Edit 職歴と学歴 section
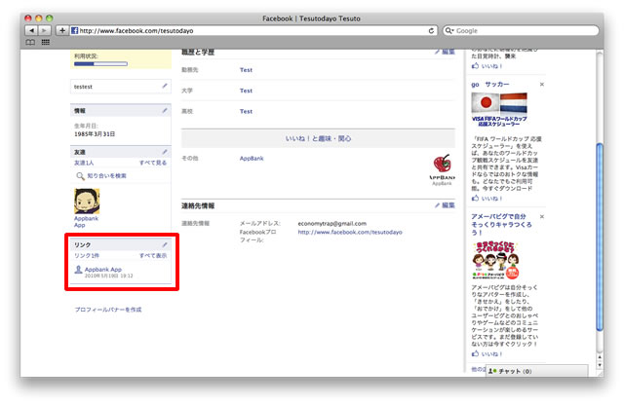The image size is (624, 405). pos(445,52)
